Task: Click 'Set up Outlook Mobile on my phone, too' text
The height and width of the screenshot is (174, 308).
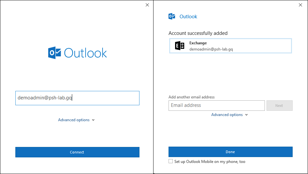Action: coord(210,162)
